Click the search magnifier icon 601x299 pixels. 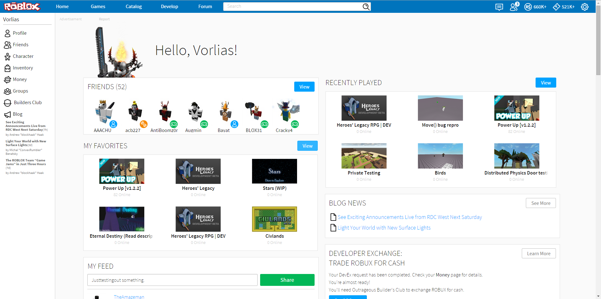tap(366, 7)
